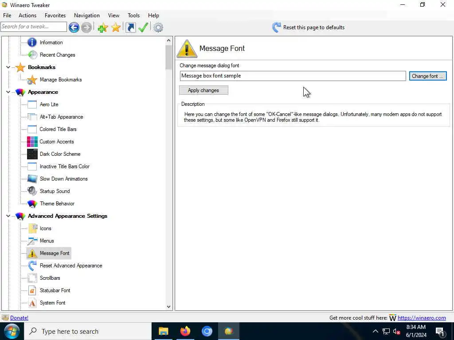Click the Apply changes button
This screenshot has height=340, width=454.
pos(204,90)
